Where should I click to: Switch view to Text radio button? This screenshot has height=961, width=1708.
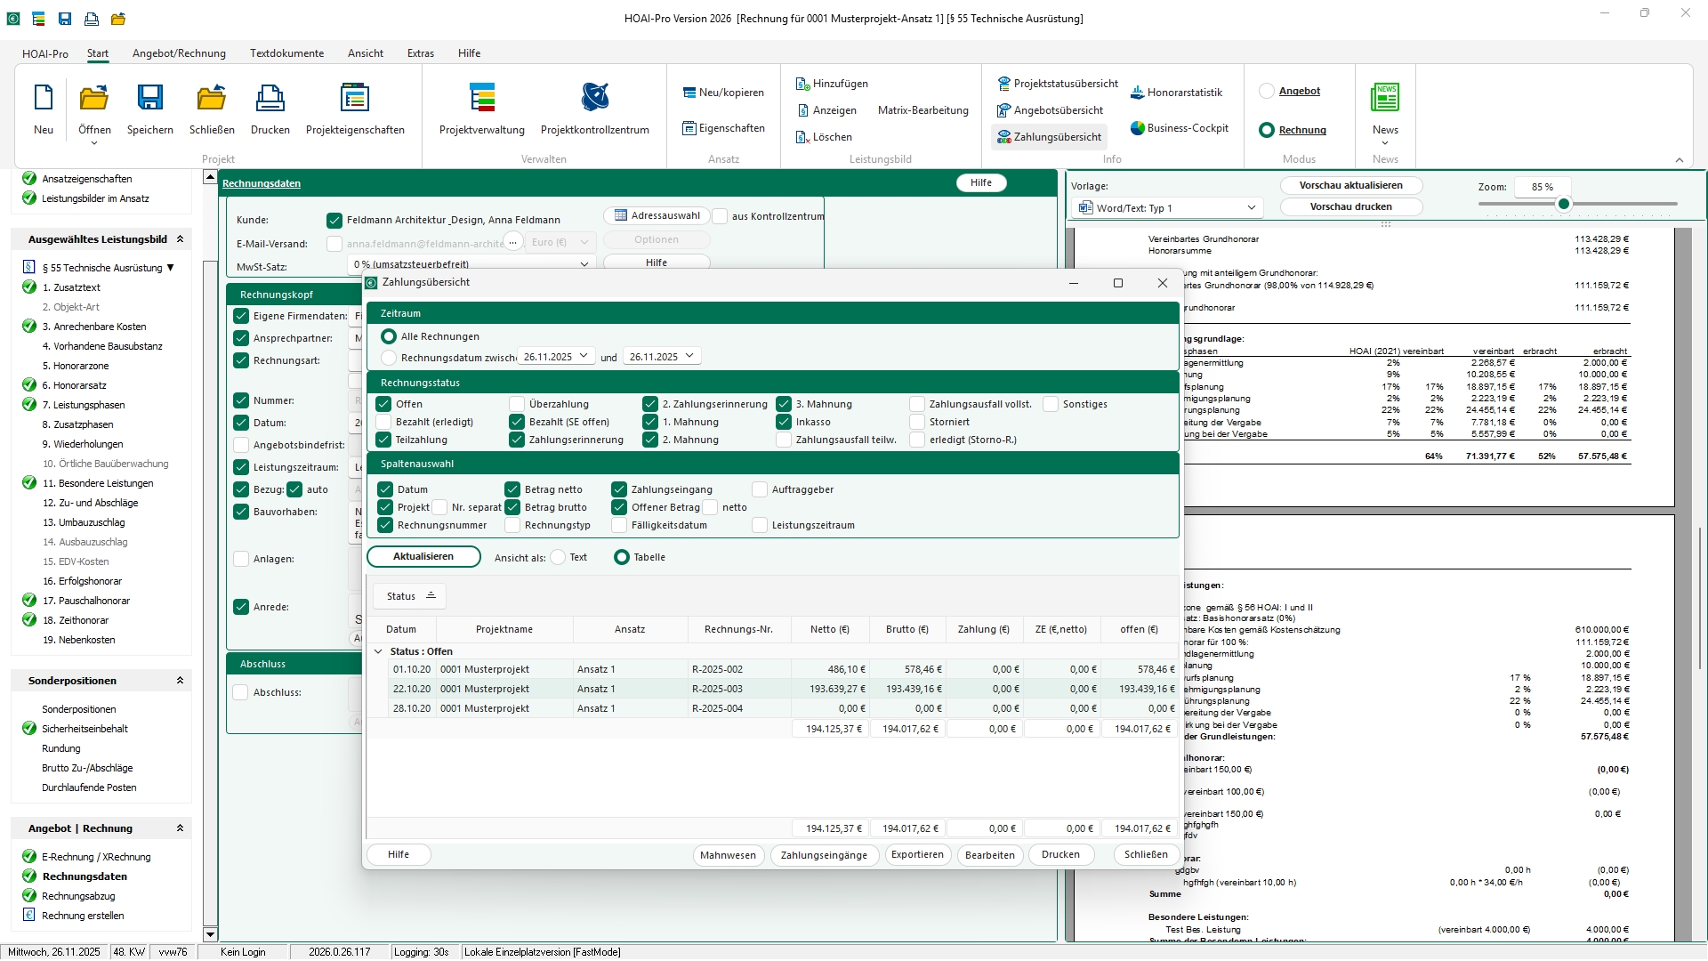[558, 557]
